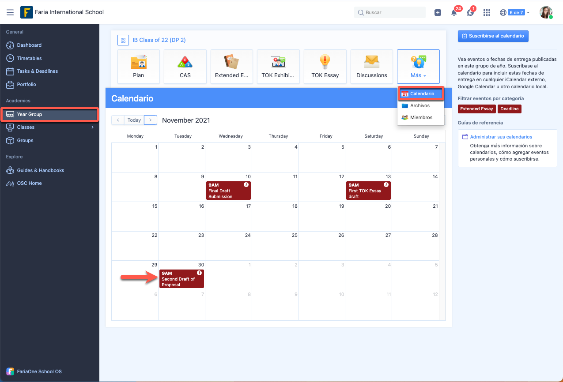
Task: Open Tasks & Deadlines in sidebar
Action: tap(37, 71)
